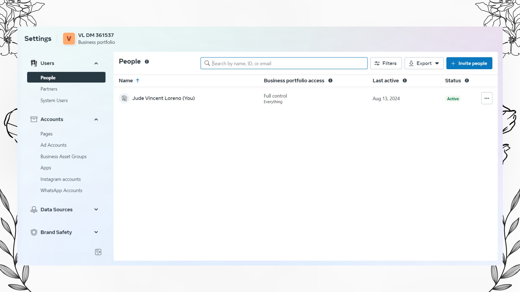Click the Invite people button
520x292 pixels.
click(469, 63)
